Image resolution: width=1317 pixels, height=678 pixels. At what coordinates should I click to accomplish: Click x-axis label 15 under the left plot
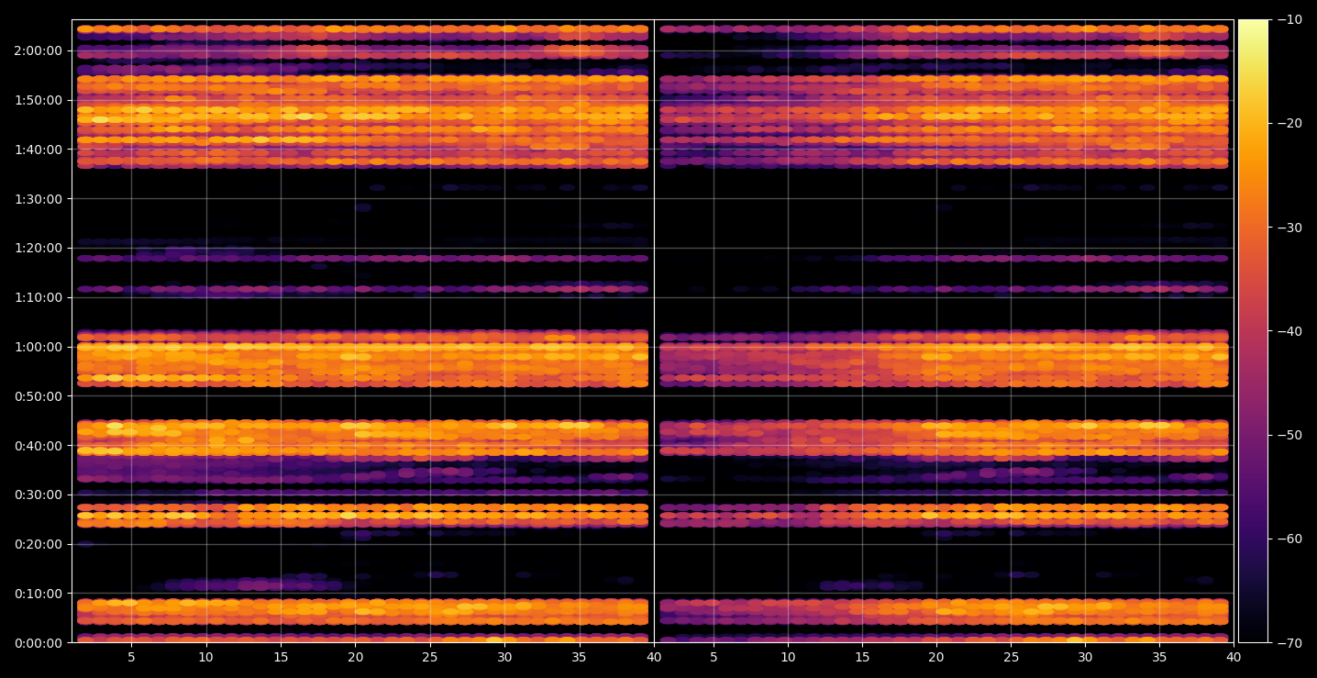tap(281, 657)
